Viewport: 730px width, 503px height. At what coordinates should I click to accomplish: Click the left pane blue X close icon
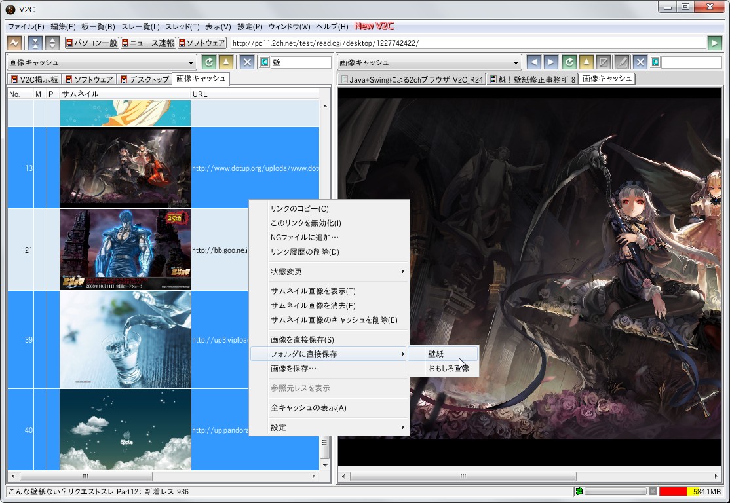246,62
